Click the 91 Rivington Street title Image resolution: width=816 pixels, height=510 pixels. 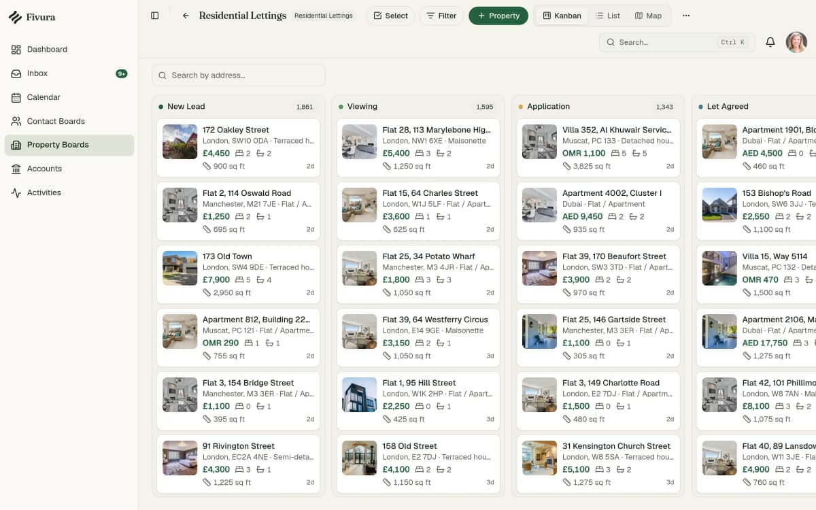click(x=239, y=446)
